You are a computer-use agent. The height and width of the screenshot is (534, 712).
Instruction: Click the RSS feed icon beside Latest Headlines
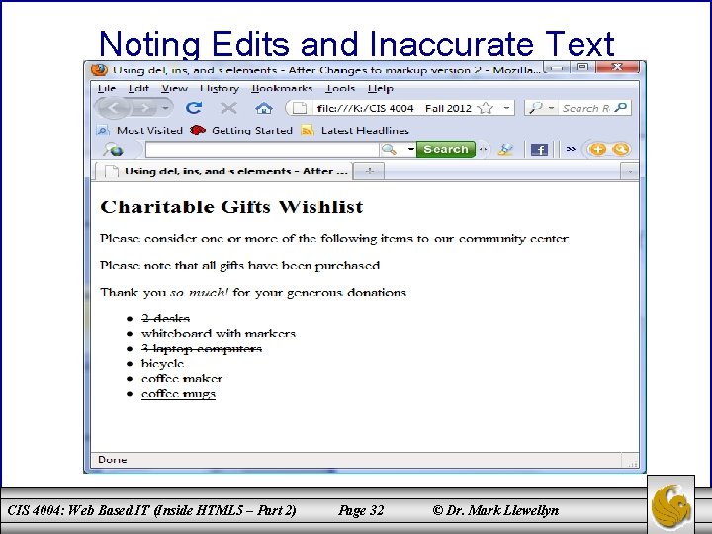tap(308, 131)
